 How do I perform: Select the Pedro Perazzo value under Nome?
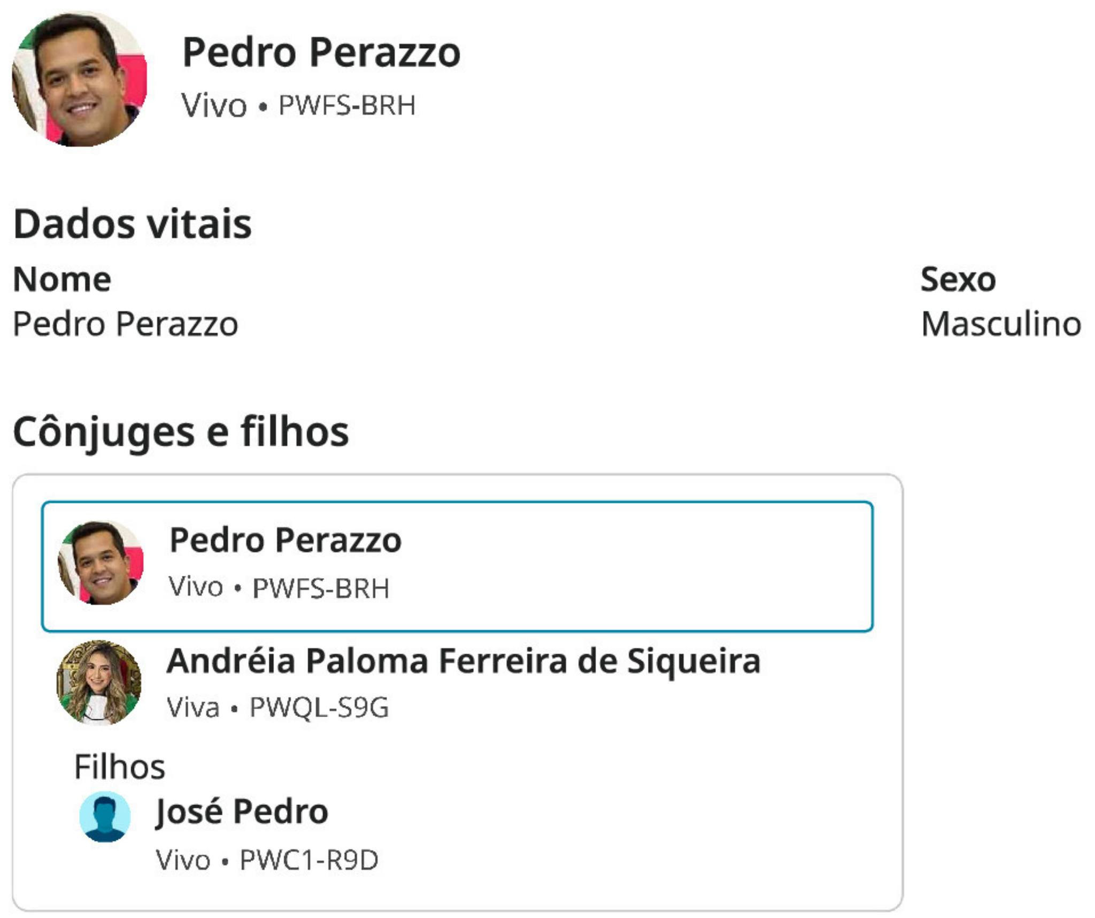tap(125, 324)
